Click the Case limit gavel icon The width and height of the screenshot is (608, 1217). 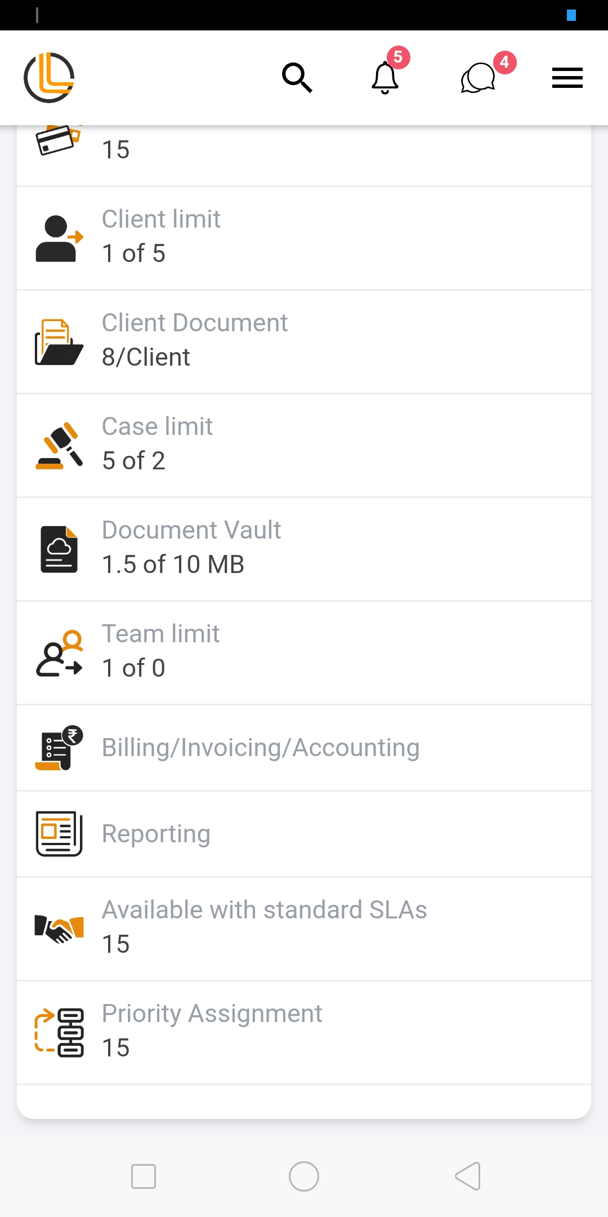pyautogui.click(x=59, y=446)
